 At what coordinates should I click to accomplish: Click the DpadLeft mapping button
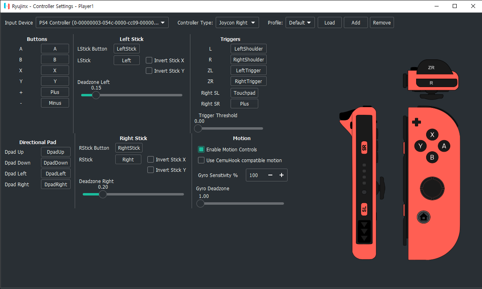click(x=55, y=173)
